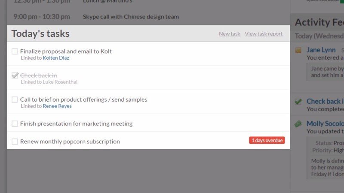
Task: Check off Renew monthly popcorn subscription
Action: pyautogui.click(x=15, y=142)
